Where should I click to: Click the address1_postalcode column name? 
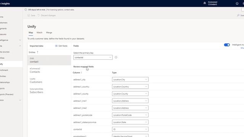[x=83, y=115]
